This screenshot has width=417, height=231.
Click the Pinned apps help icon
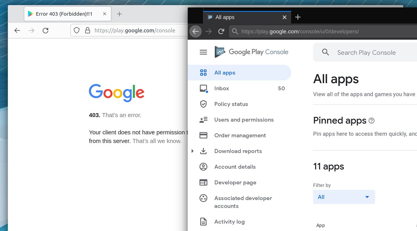coord(371,121)
